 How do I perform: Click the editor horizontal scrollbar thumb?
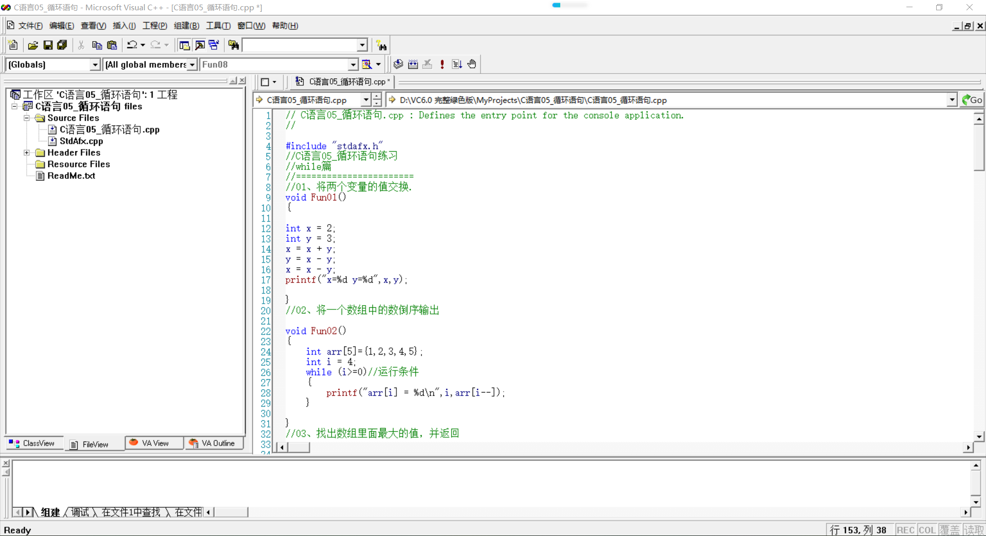tap(298, 448)
